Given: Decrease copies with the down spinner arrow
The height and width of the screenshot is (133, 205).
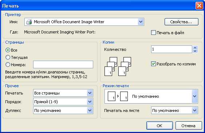Looking at the screenshot, I should point(195,51).
